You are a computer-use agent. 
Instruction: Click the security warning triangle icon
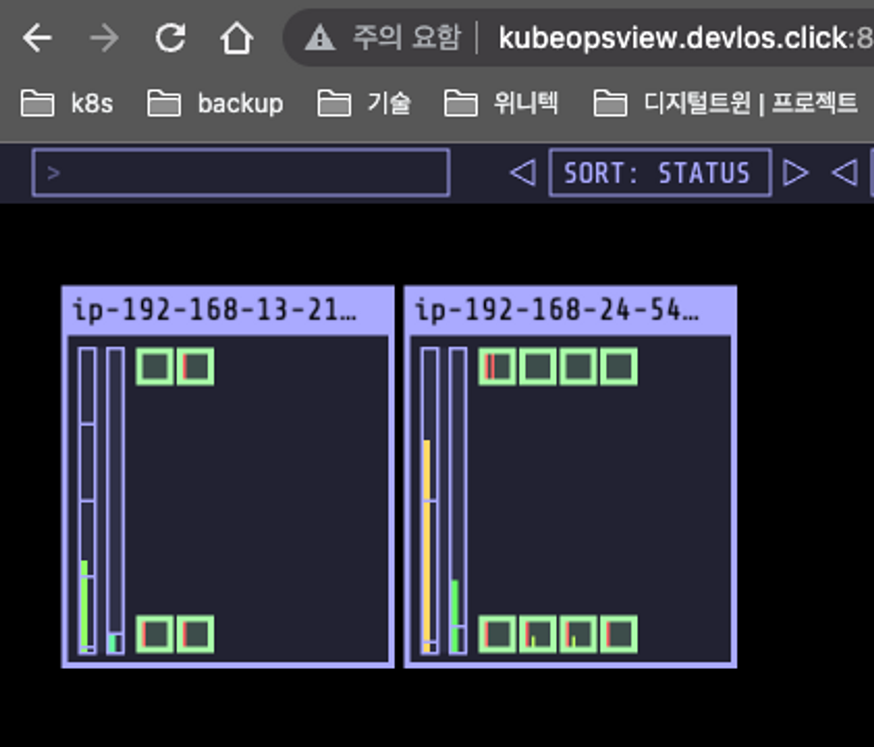(320, 38)
